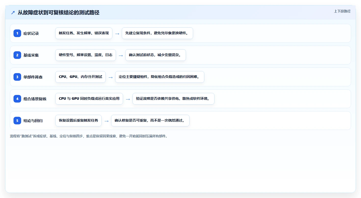Screen dimensions: 361x198
Task: Click the box 确认修复是否可重复，而不是一次偶然通过。
Action: (150, 121)
